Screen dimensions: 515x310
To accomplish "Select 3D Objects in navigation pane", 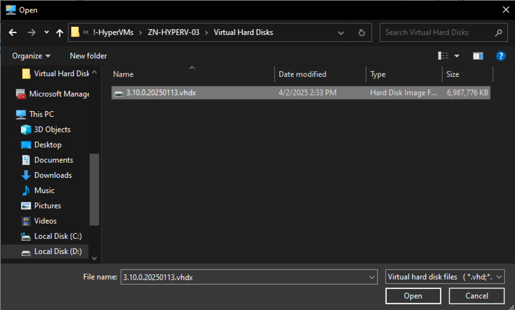I will [52, 130].
